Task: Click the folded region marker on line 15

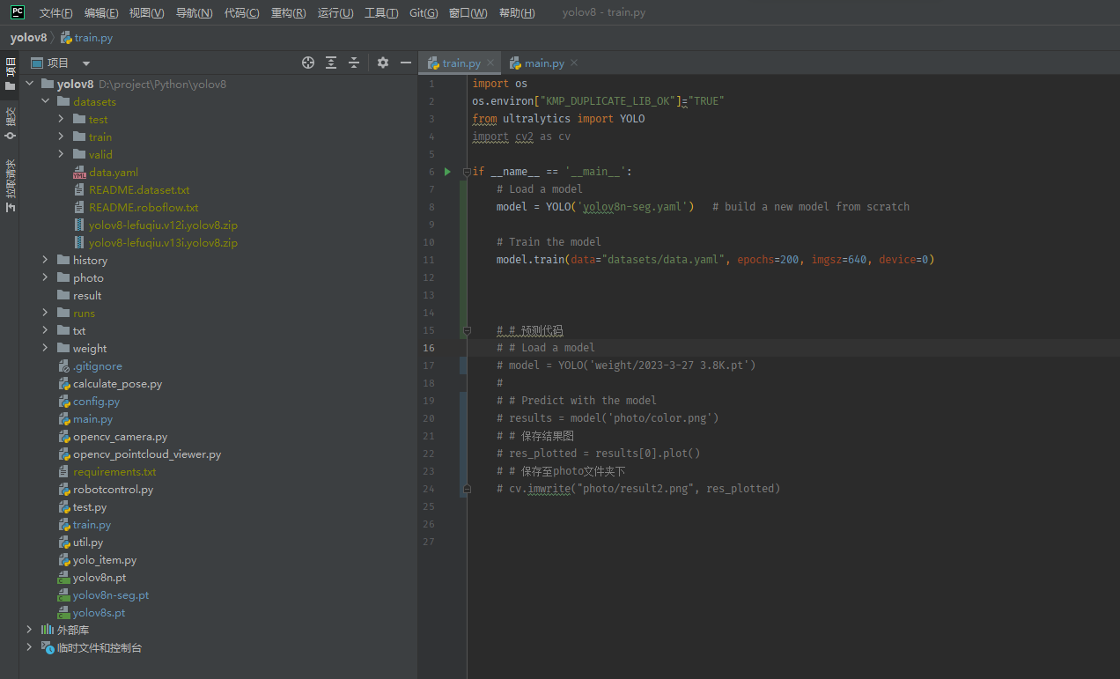Action: coord(467,330)
